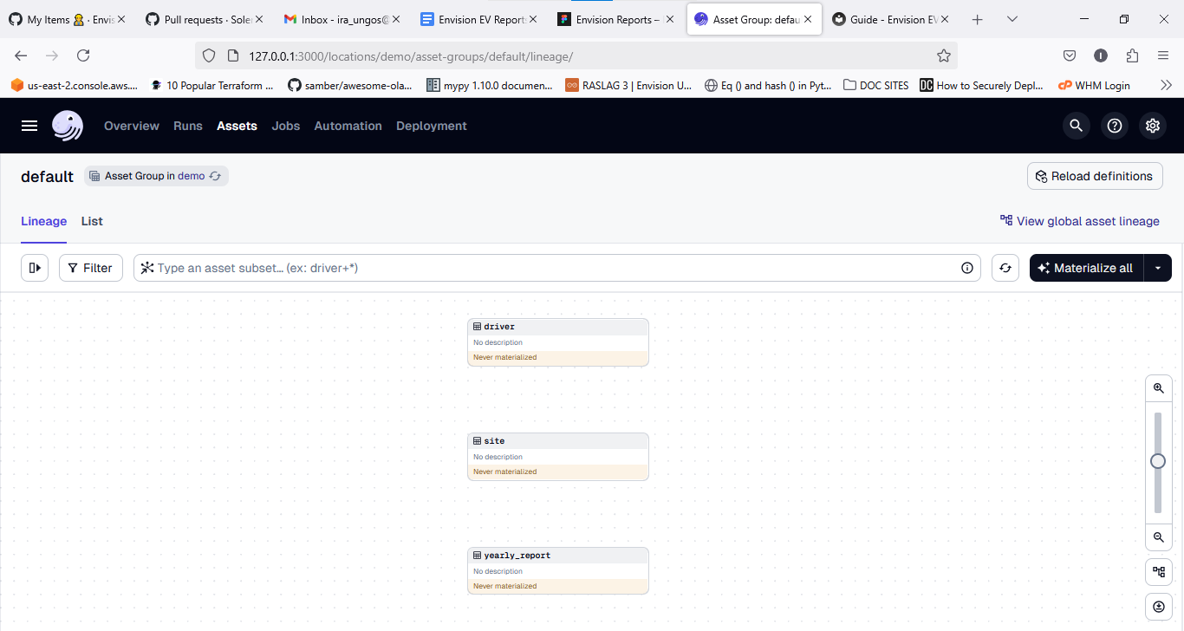
Task: Toggle the graph layout direction icon
Action: (1159, 572)
